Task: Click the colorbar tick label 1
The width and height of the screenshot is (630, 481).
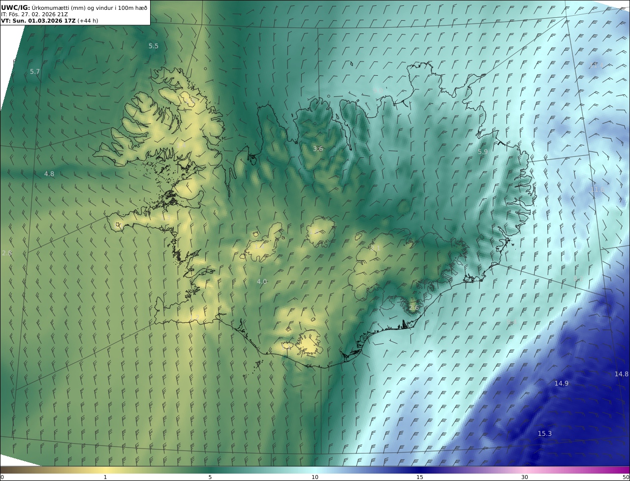Action: click(x=105, y=477)
